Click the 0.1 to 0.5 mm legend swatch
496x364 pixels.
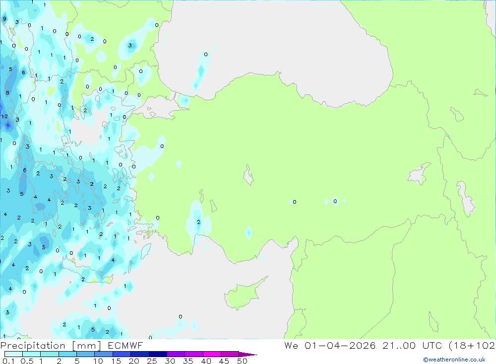click(x=13, y=354)
